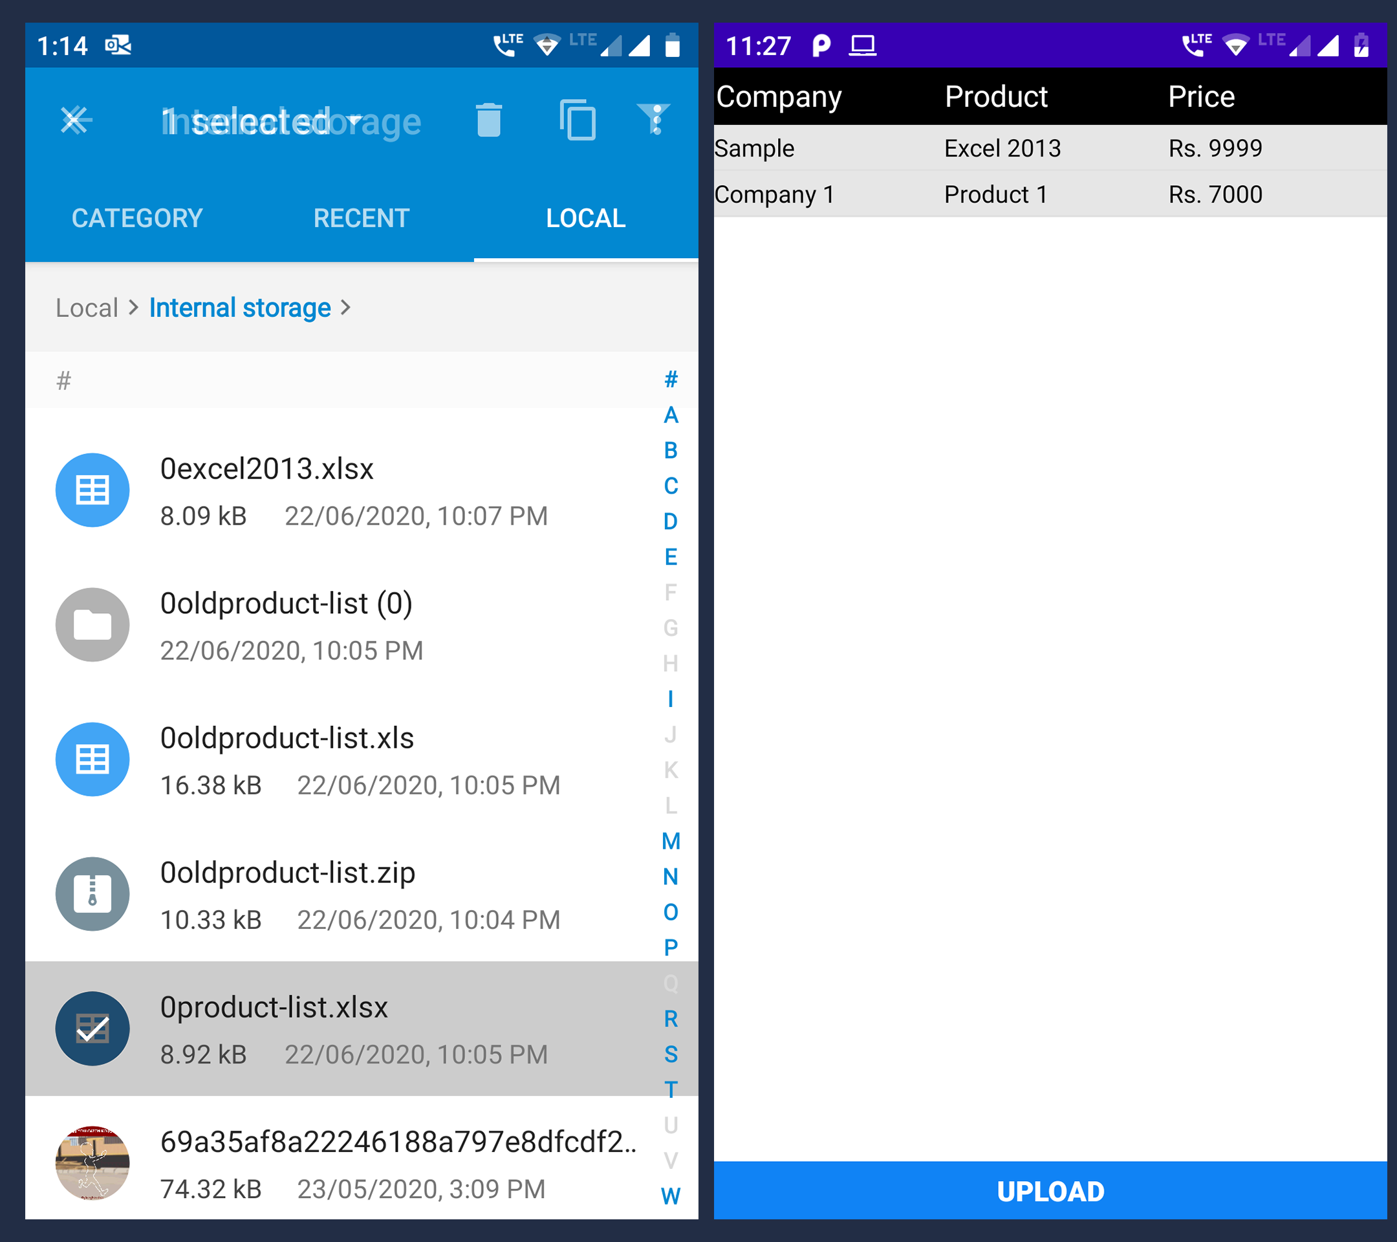Switch to the RECENT tab
Image resolution: width=1397 pixels, height=1242 pixels.
pos(362,218)
